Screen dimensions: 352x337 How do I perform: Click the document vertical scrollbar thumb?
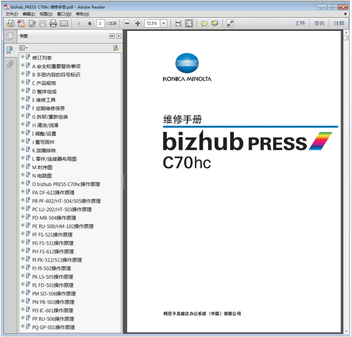[x=346, y=37]
